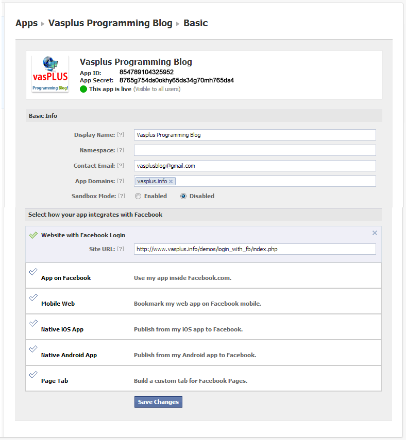Click 'Publish from my iOS app to Facebook.' text
The height and width of the screenshot is (440, 406).
click(188, 329)
